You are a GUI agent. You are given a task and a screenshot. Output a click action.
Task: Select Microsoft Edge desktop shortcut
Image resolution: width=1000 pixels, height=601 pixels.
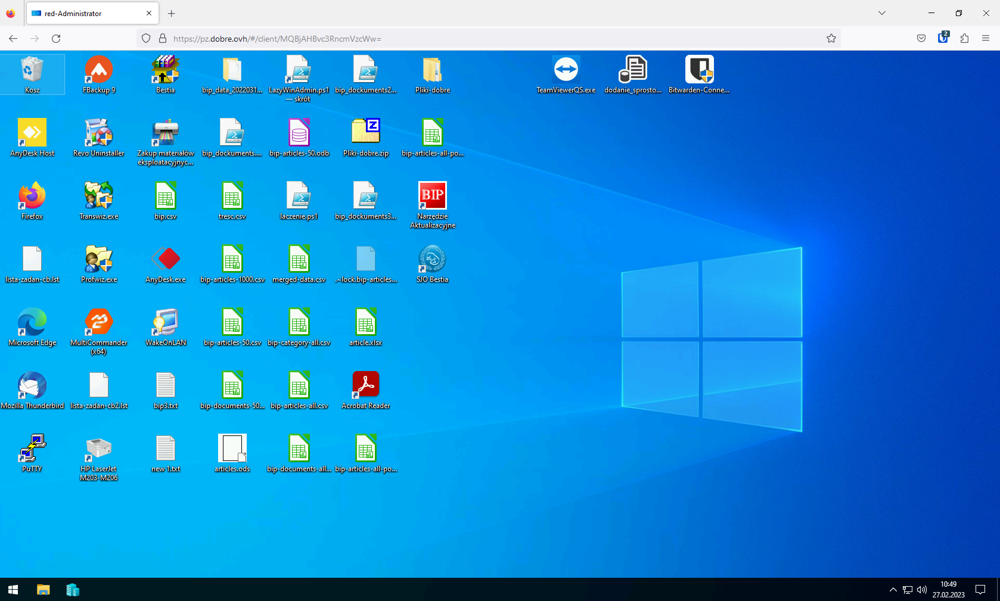coord(32,327)
